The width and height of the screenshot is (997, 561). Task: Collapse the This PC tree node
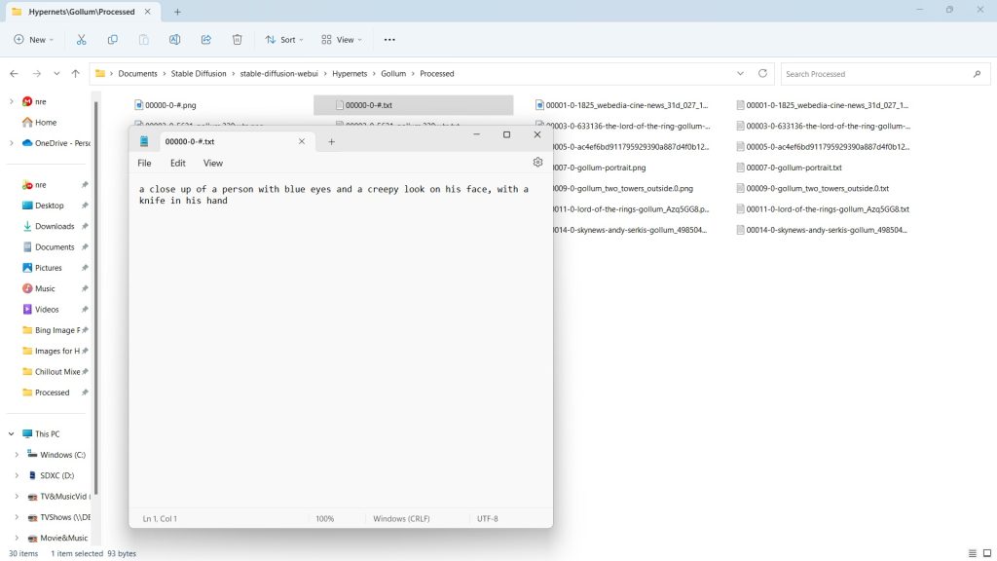(11, 434)
